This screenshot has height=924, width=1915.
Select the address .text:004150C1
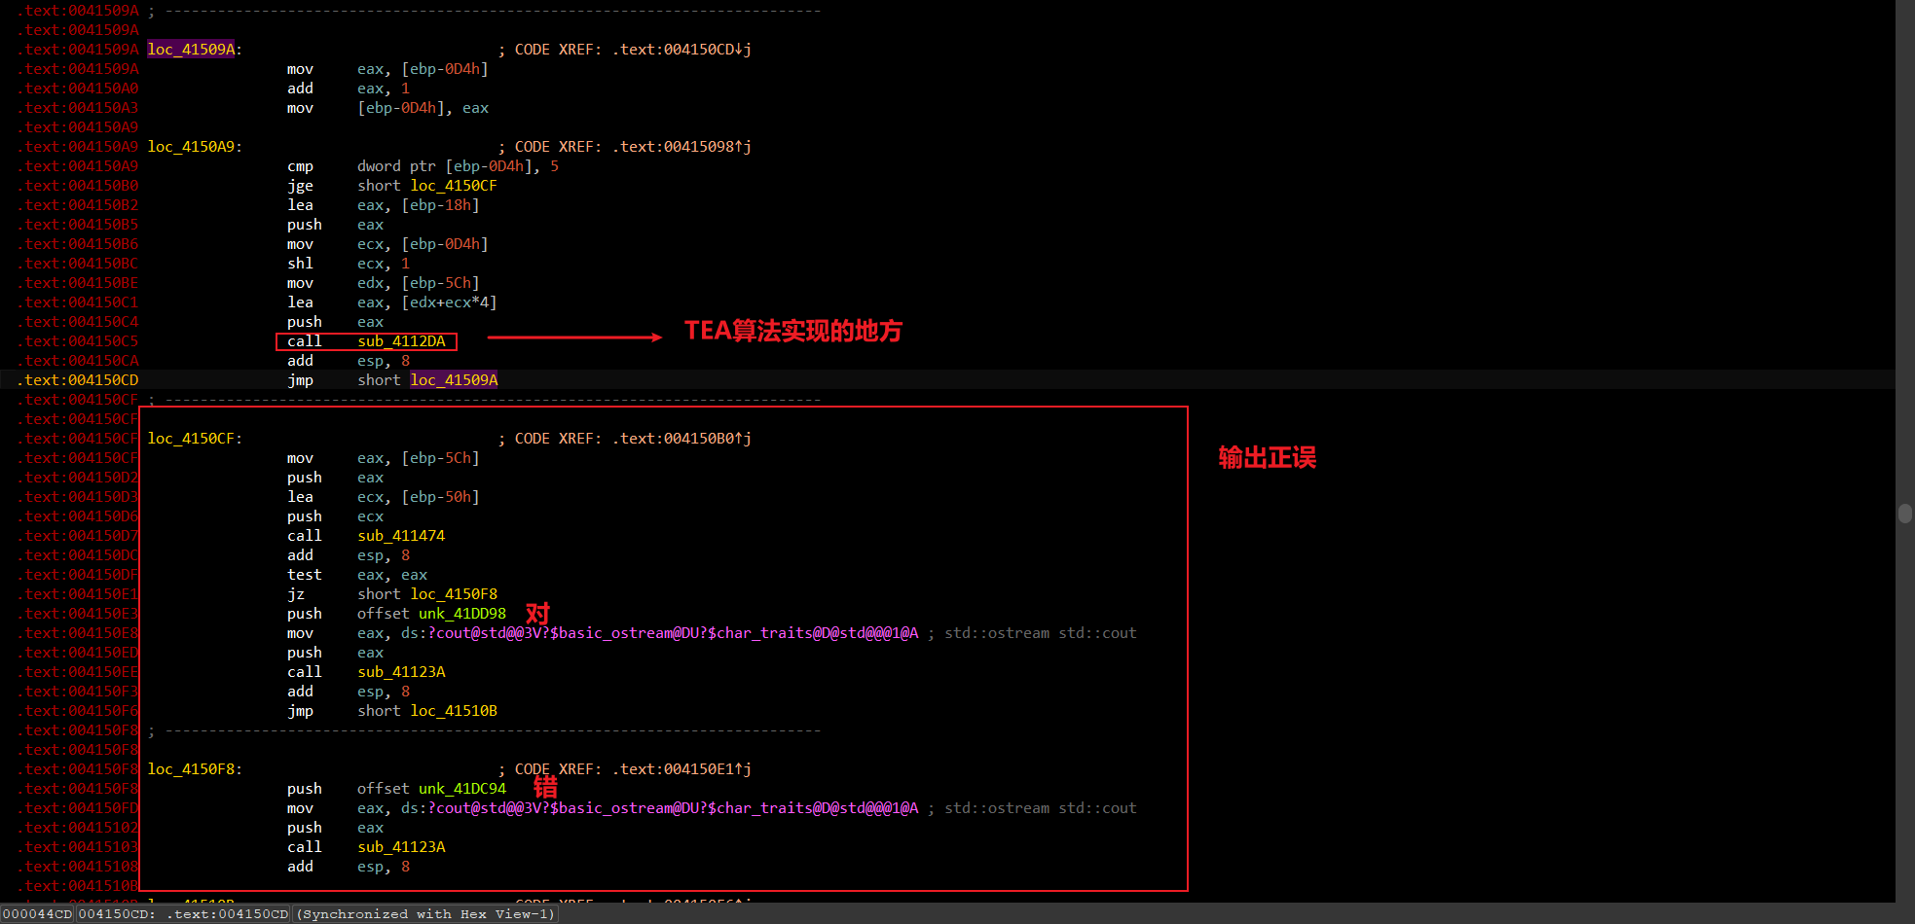click(78, 302)
